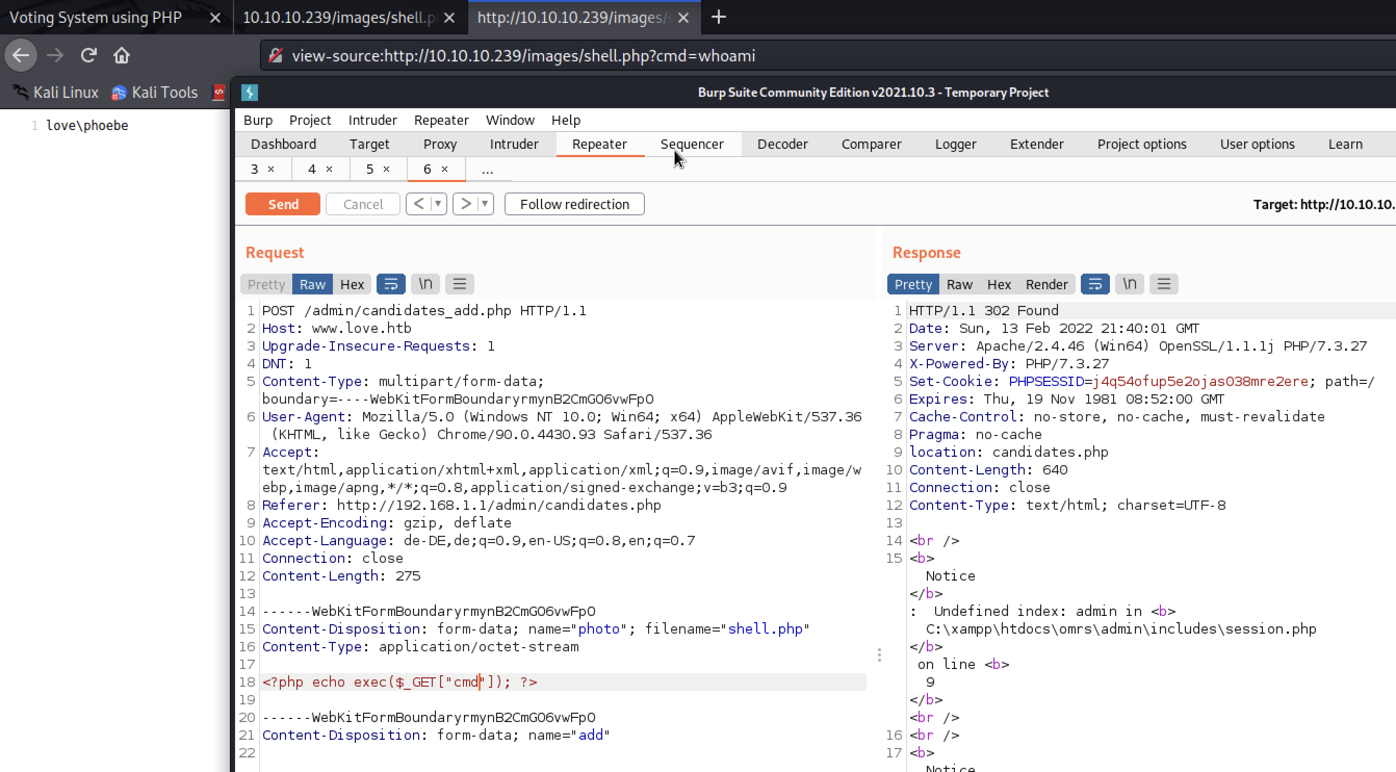Toggle non-printable \n characters in Response

pyautogui.click(x=1130, y=284)
